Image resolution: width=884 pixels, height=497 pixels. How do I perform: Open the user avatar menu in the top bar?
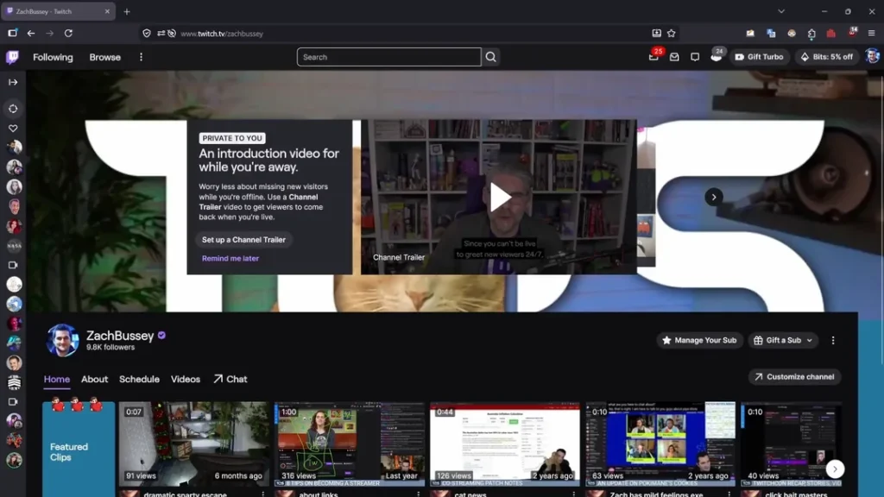872,56
